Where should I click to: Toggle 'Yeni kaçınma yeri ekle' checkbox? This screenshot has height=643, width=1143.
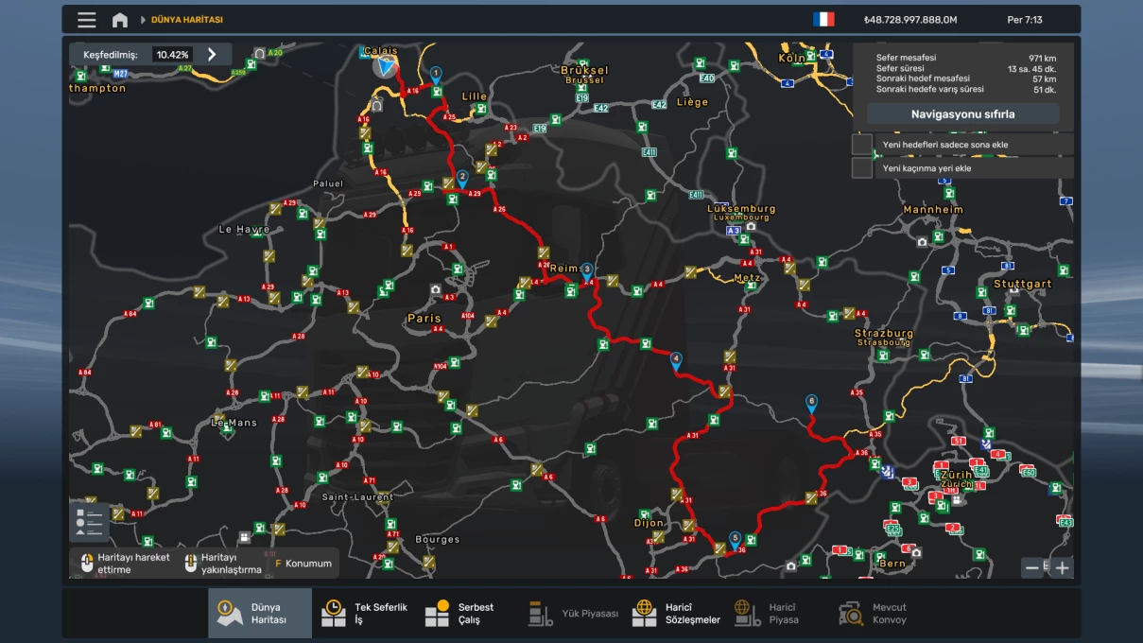(x=861, y=168)
